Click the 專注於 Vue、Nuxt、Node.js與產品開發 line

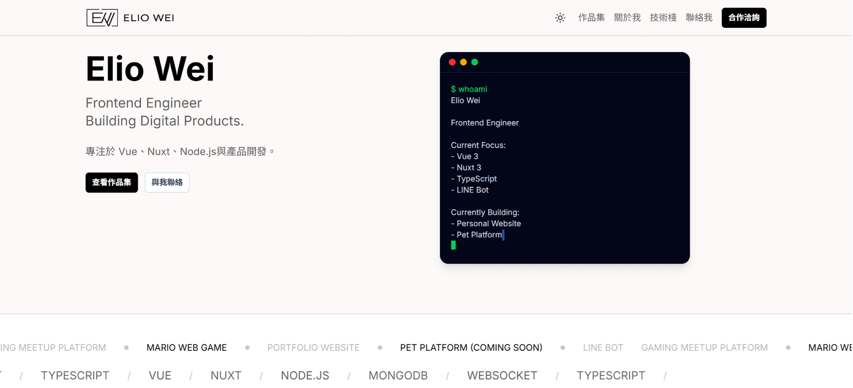[180, 152]
